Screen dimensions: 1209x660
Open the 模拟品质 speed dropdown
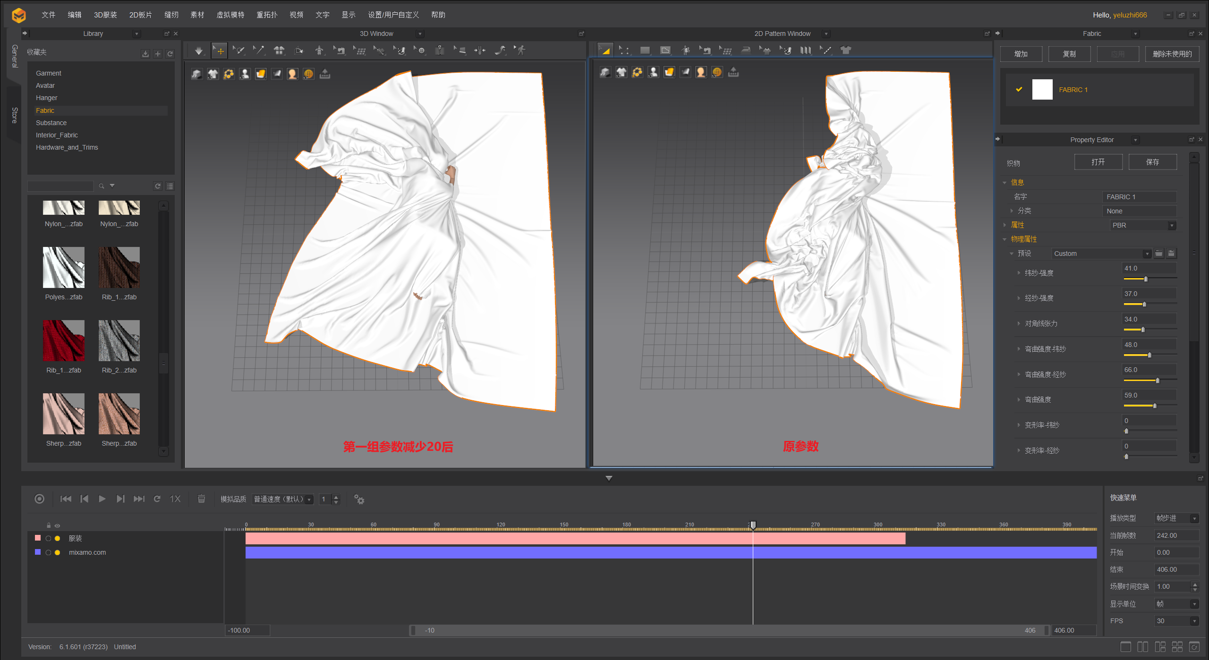click(x=283, y=499)
